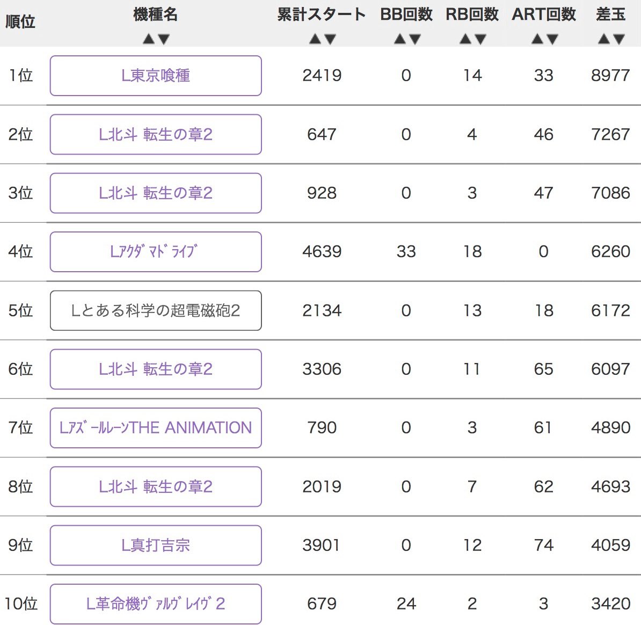This screenshot has height=625, width=641.
Task: Click the BB回数 column header text
Action: click(x=406, y=14)
